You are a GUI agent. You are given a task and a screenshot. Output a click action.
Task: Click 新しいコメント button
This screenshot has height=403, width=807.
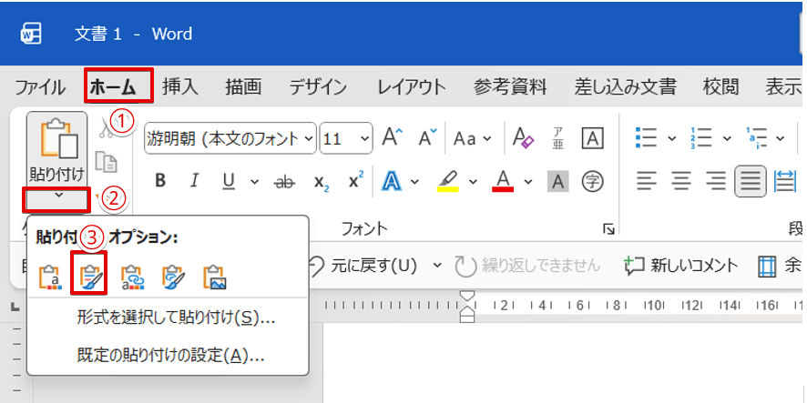coord(681,266)
